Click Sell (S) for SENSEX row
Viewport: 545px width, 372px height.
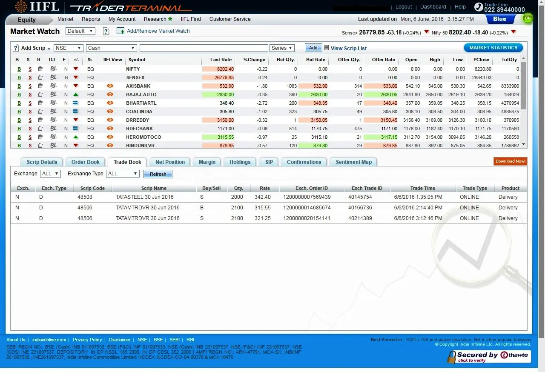pyautogui.click(x=30, y=77)
